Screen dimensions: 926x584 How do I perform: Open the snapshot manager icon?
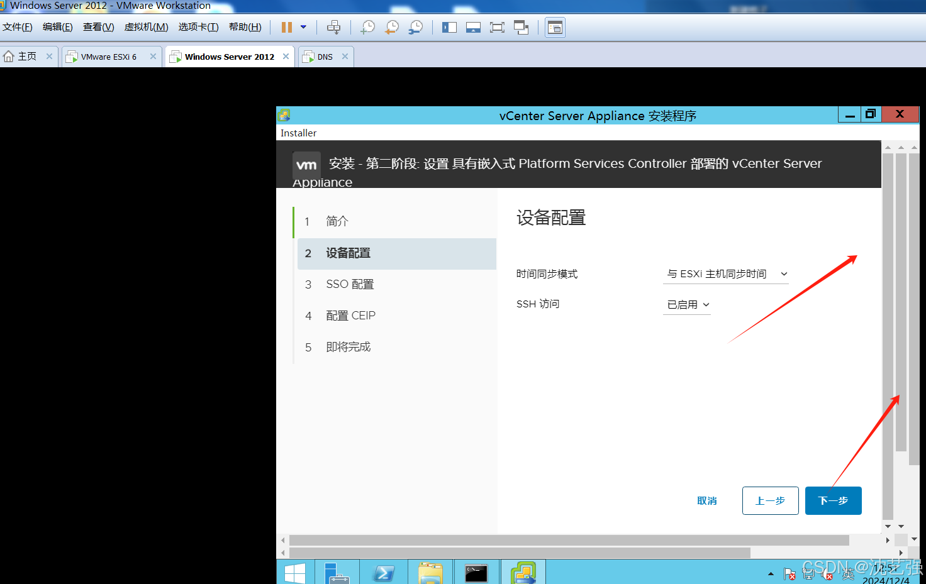(415, 27)
